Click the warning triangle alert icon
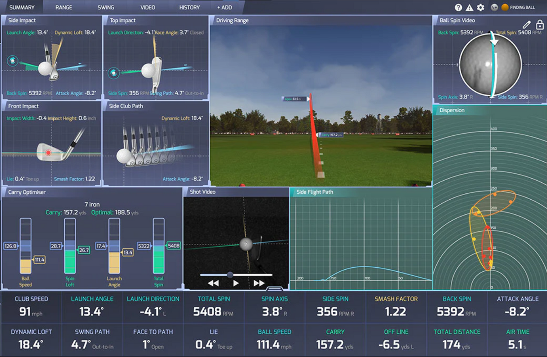The height and width of the screenshot is (357, 547). (x=470, y=8)
